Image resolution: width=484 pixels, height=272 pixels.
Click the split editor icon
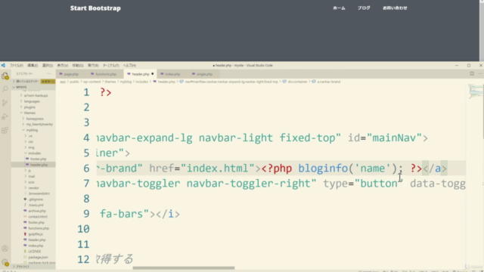472,74
